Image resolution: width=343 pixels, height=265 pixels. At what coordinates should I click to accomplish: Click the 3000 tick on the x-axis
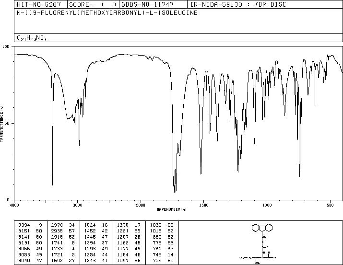click(77, 205)
